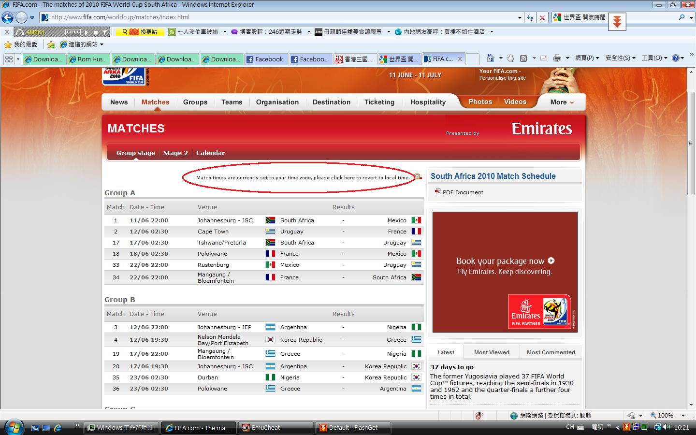Click the vertical scrollbar down arrow
Screen dimensions: 696x435
[691, 405]
